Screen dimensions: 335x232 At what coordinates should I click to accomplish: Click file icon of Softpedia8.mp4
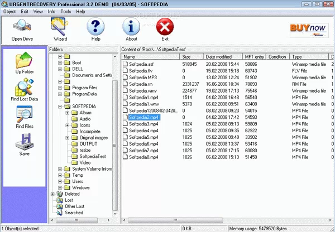[x=125, y=157]
